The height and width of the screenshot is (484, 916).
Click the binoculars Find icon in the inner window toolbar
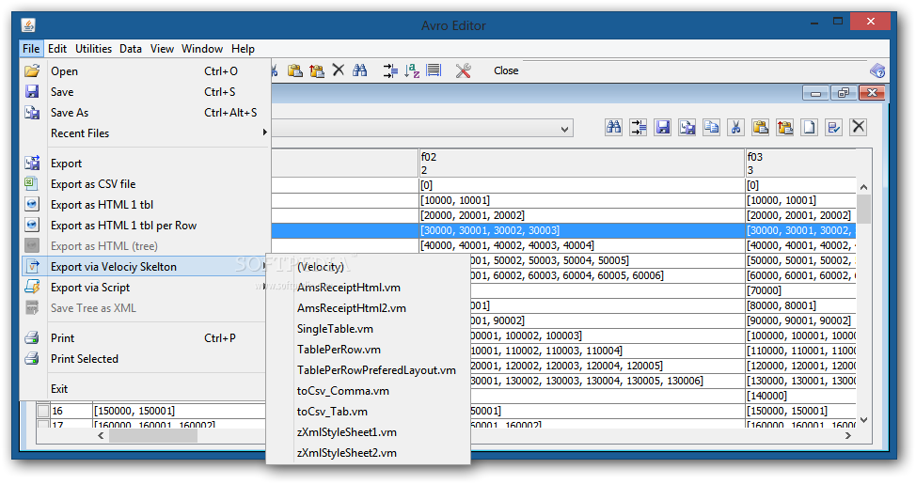coord(613,127)
